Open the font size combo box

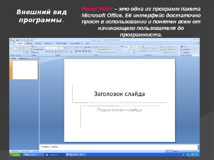click(61, 48)
